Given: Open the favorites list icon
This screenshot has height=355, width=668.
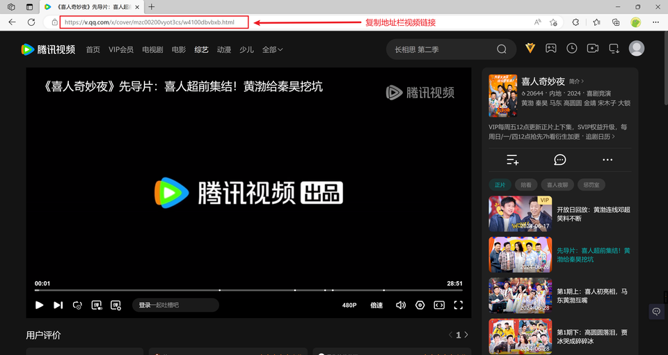Looking at the screenshot, I should 596,22.
